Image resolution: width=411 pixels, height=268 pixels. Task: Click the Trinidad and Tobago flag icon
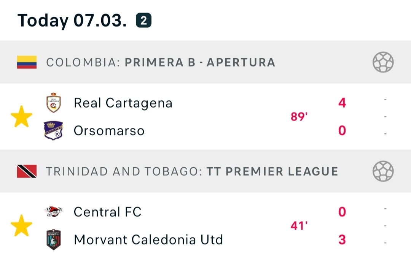click(x=27, y=171)
